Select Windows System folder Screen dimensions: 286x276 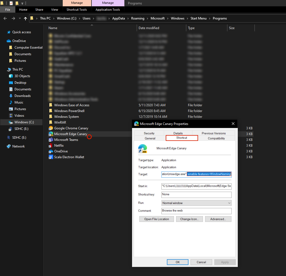(x=66, y=117)
